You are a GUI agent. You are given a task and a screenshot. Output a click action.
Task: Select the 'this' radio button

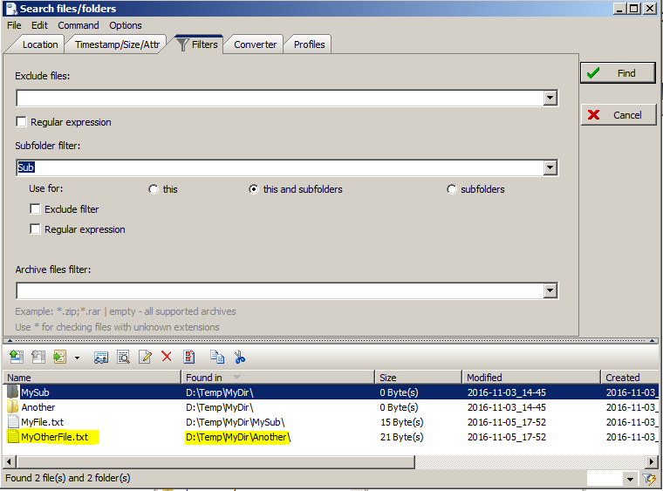[154, 189]
